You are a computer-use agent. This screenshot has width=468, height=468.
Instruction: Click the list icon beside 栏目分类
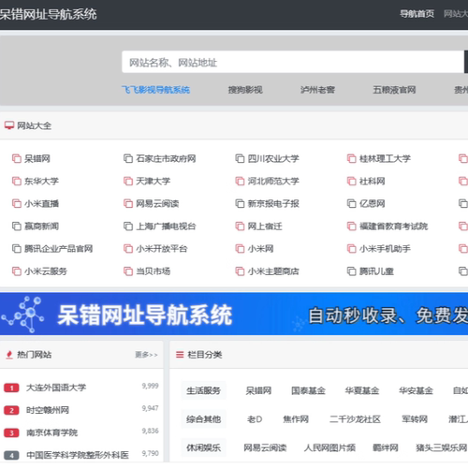click(x=180, y=355)
